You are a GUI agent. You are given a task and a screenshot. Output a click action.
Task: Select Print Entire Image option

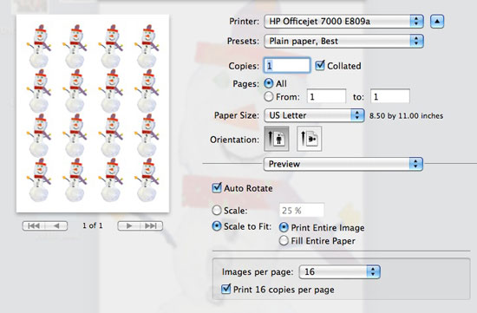point(284,227)
